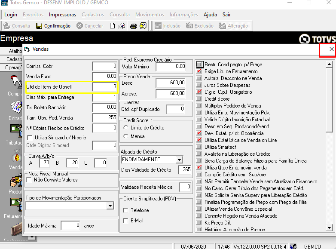
Task: Click the Idade Máxima input field
Action: click(70, 225)
